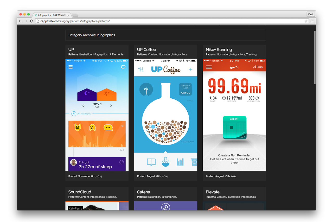
Task: Dismiss the orange emoji card with X
Action: click(x=123, y=126)
